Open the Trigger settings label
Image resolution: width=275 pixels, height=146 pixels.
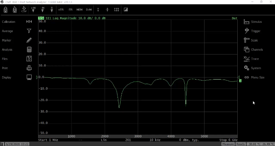click(x=256, y=31)
